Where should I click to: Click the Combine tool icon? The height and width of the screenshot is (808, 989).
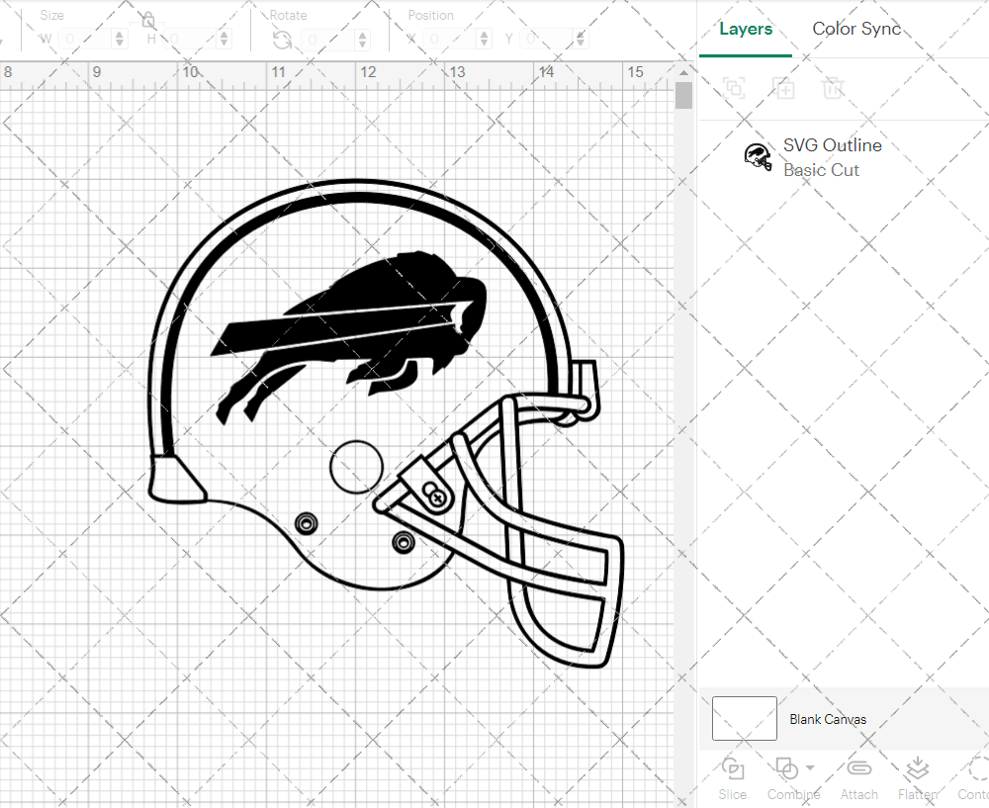coord(786,767)
